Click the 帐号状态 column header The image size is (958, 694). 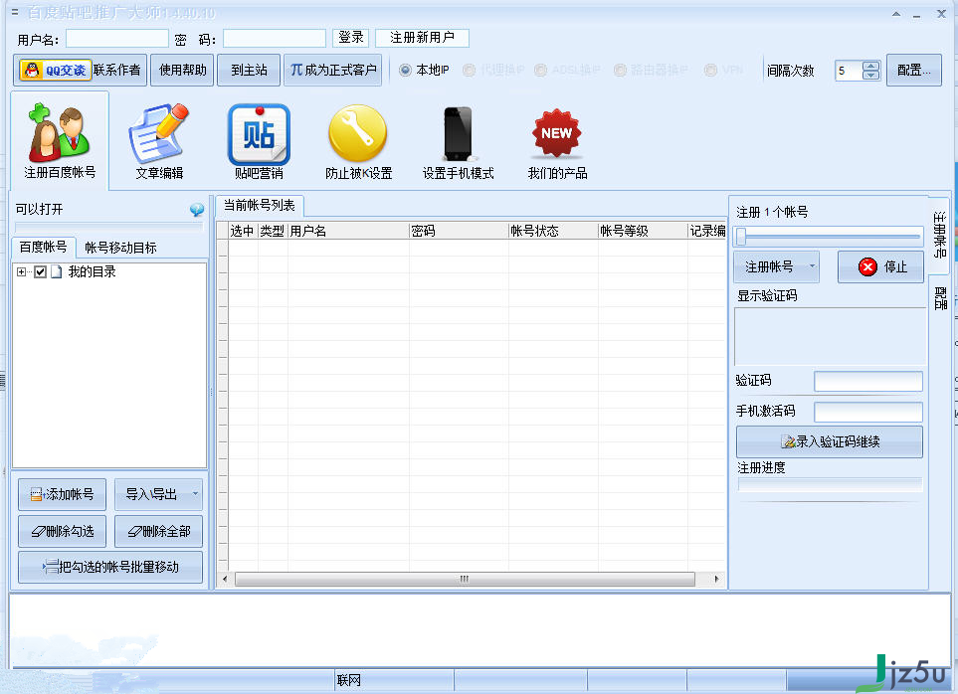point(553,231)
